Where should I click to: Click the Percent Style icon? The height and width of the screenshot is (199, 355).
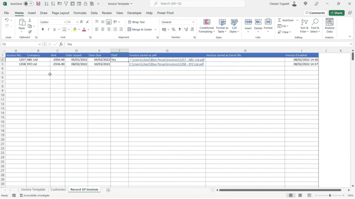click(173, 29)
